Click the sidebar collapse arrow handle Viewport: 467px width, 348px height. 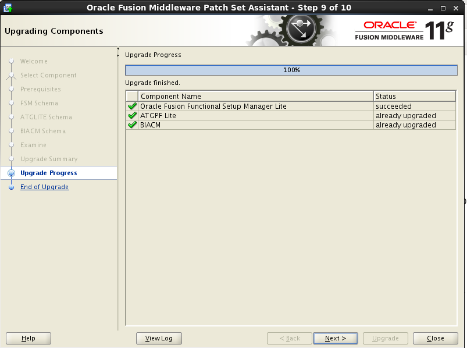[118, 52]
